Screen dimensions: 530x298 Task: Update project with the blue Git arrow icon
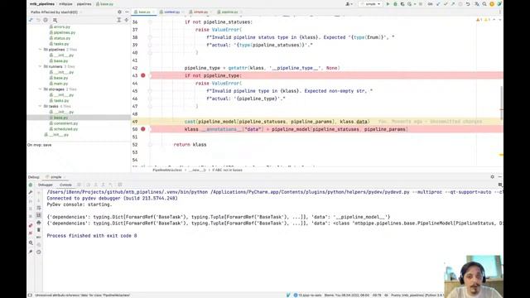(438, 4)
